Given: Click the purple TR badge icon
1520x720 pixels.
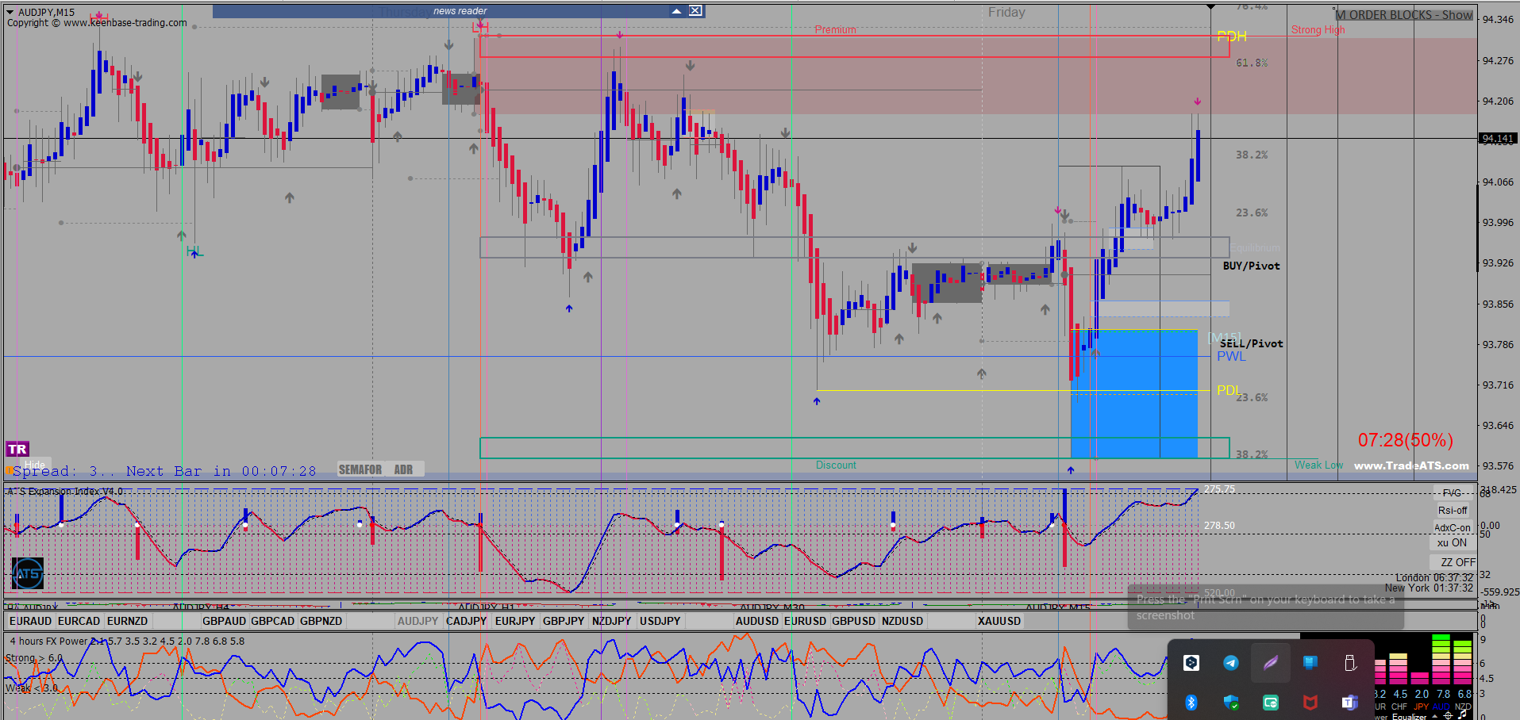Looking at the screenshot, I should tap(17, 449).
